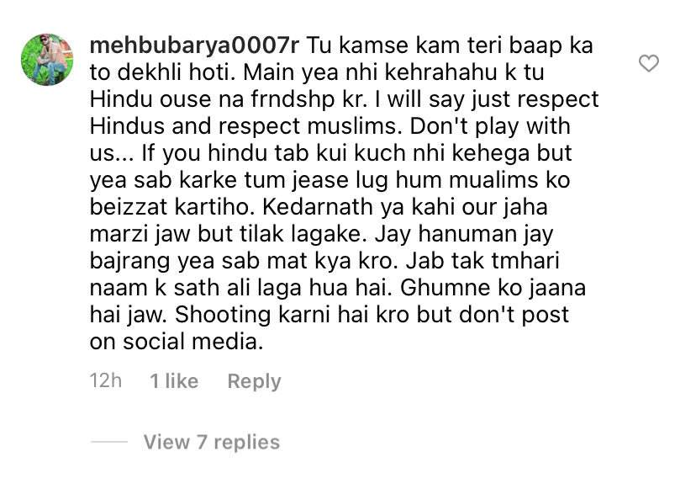The height and width of the screenshot is (478, 696).
Task: Reply to this comment
Action: pyautogui.click(x=255, y=381)
